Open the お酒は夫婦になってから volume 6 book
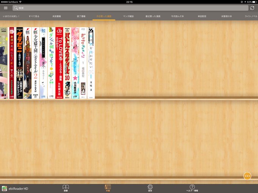Screen dimensions: 258x193 click(x=12, y=63)
